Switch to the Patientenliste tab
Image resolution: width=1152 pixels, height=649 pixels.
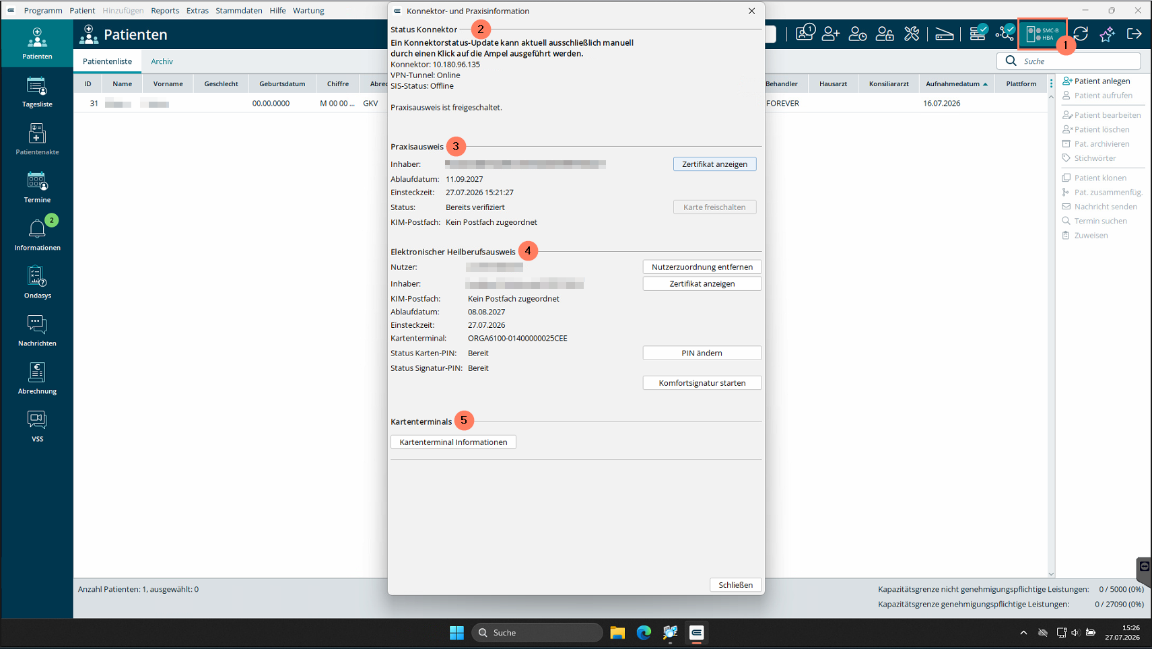pos(107,61)
